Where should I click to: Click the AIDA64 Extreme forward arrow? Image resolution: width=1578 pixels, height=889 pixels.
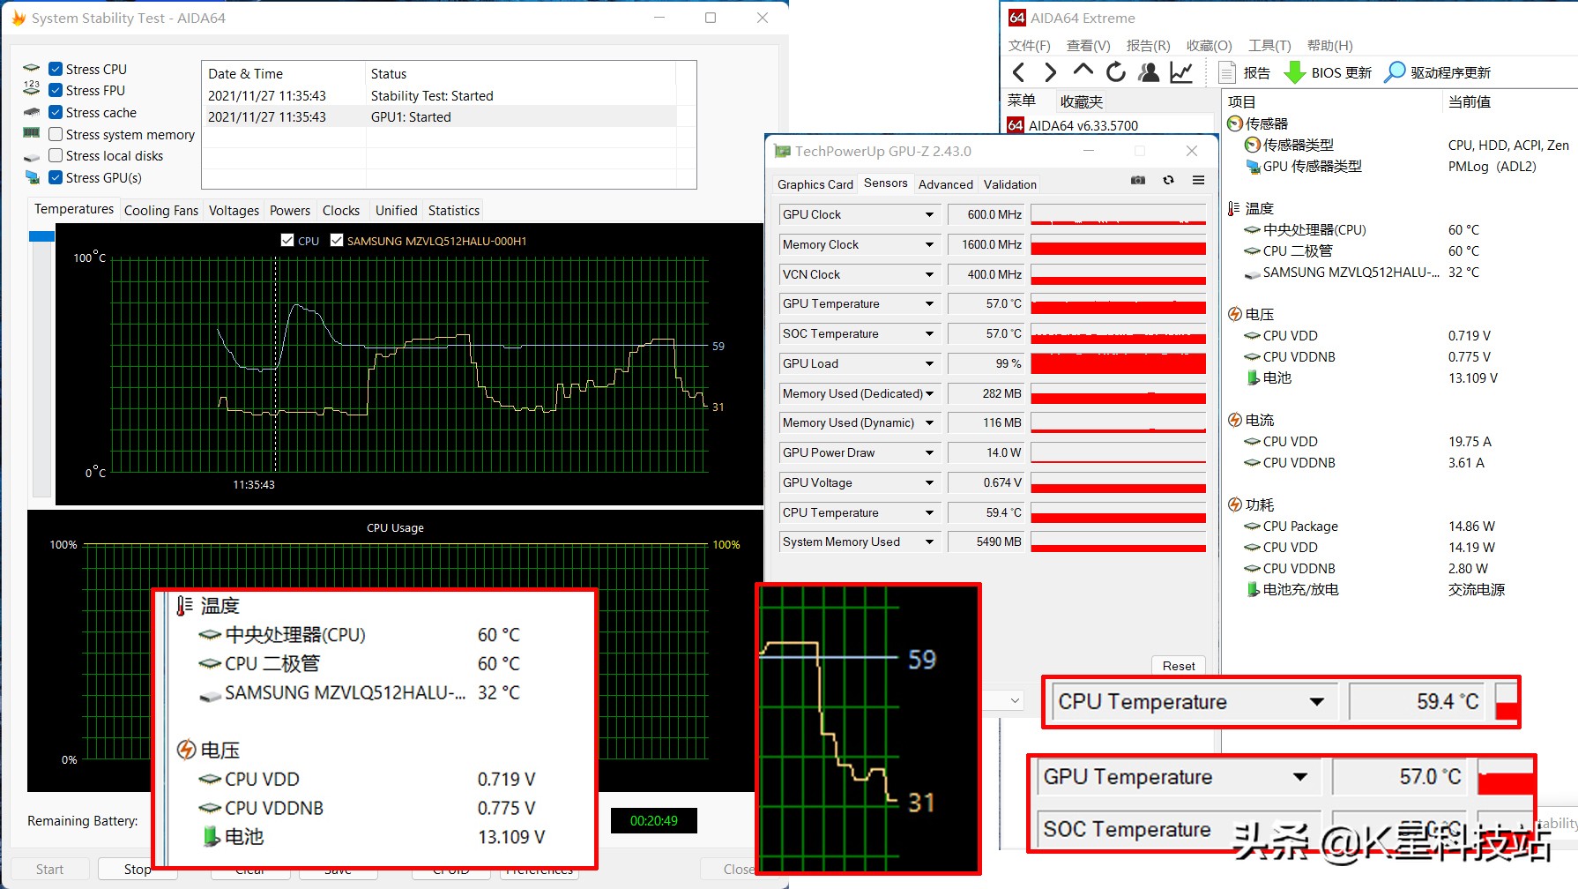(1050, 72)
